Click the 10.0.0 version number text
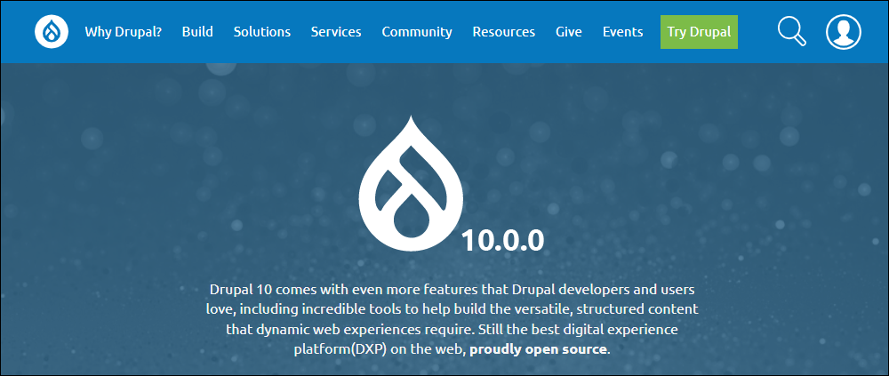This screenshot has height=376, width=889. (503, 241)
